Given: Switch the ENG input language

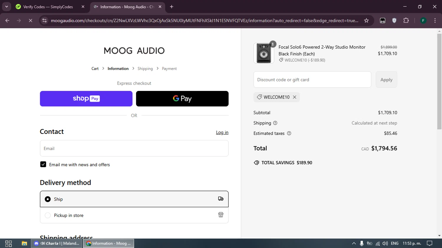Looking at the screenshot, I should pos(395,243).
